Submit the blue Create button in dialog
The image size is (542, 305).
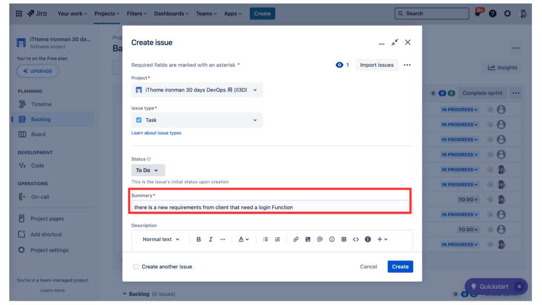pos(400,267)
